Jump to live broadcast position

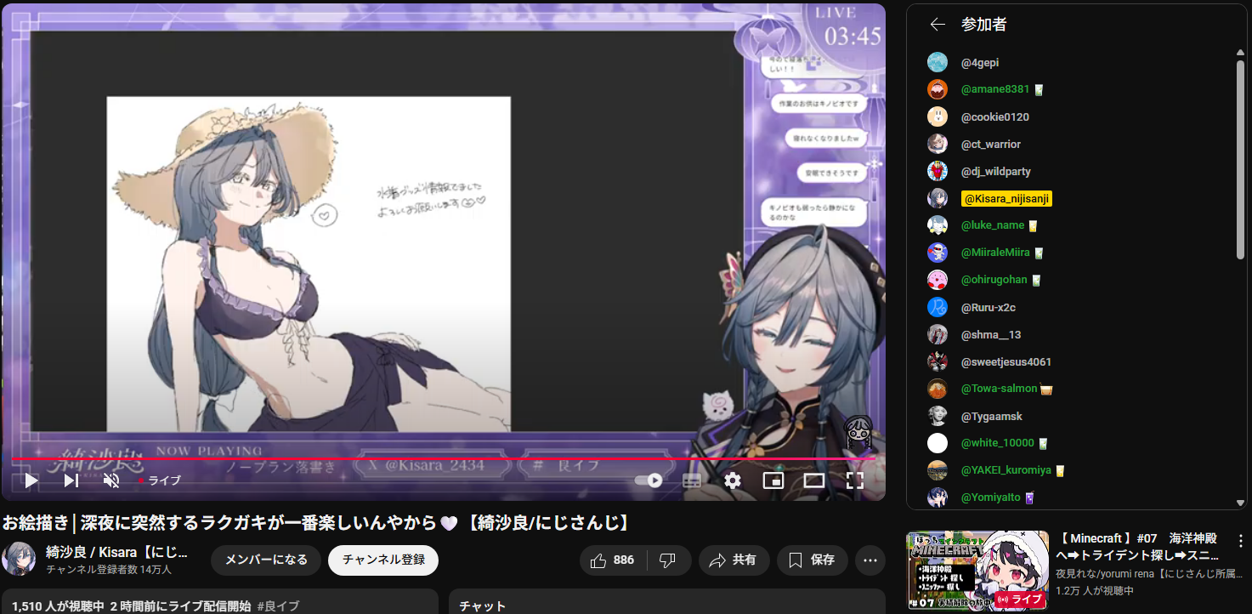[160, 480]
